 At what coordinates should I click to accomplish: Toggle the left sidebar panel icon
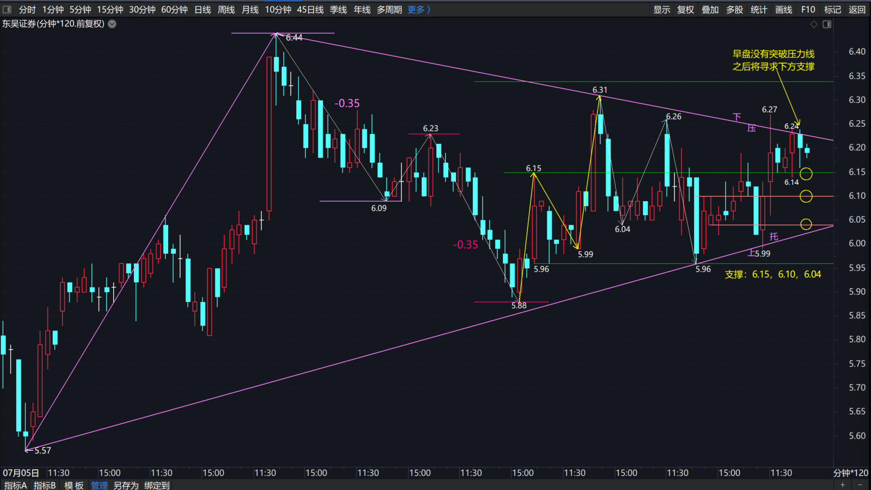click(7, 10)
